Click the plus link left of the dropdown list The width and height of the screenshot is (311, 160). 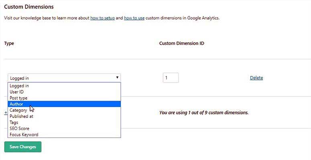(6, 113)
